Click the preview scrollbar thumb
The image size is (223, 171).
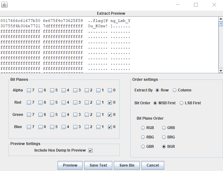[220, 23]
